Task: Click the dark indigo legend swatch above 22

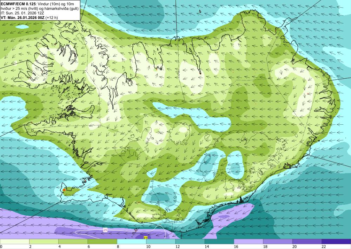Action: [x=336, y=242]
